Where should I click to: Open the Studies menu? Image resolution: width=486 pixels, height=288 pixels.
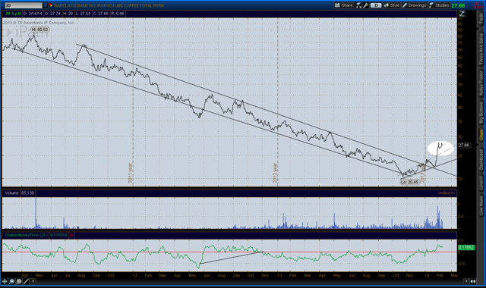(x=439, y=5)
